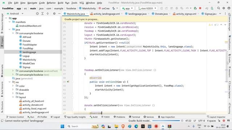Open the Resource Manager side tool window

coord(2,23)
